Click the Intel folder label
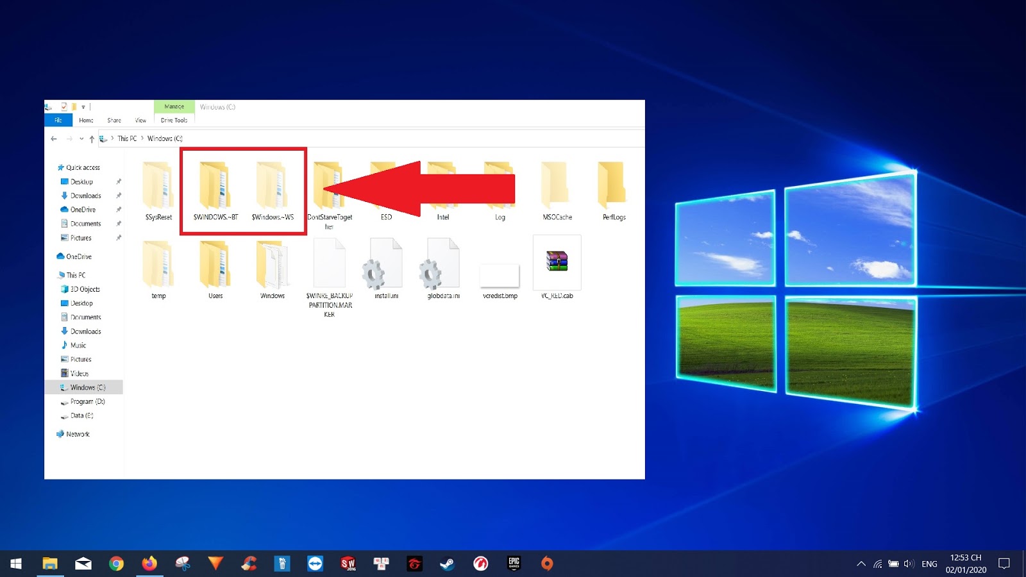Image resolution: width=1026 pixels, height=577 pixels. point(443,217)
